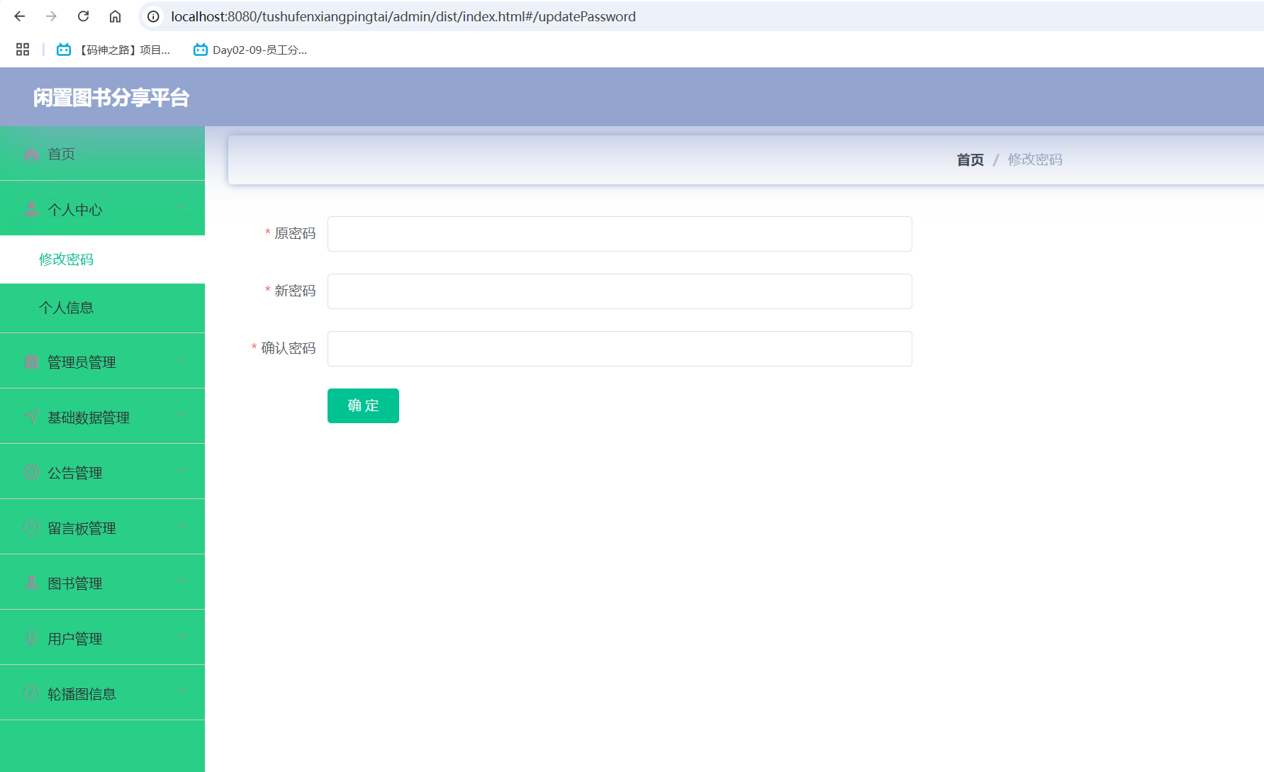Open the 基础数据管理 menu

[102, 417]
